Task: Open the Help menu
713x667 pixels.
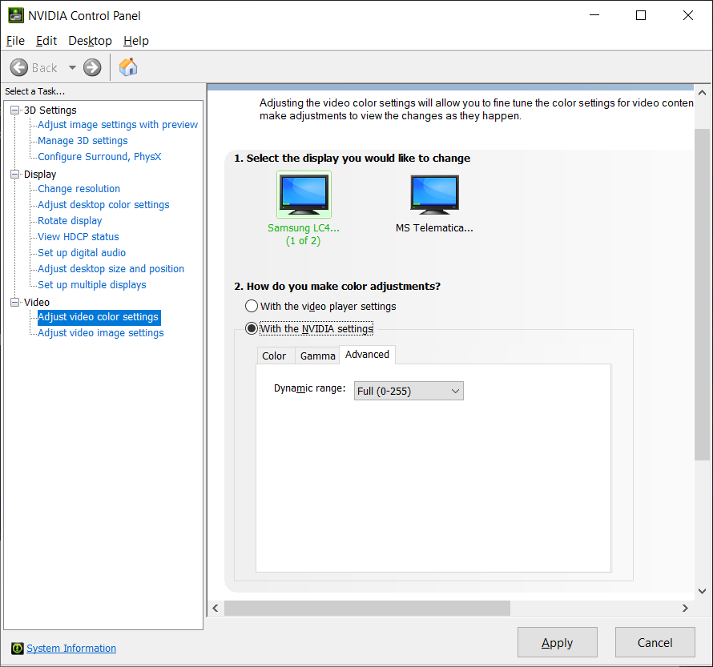Action: coord(136,41)
